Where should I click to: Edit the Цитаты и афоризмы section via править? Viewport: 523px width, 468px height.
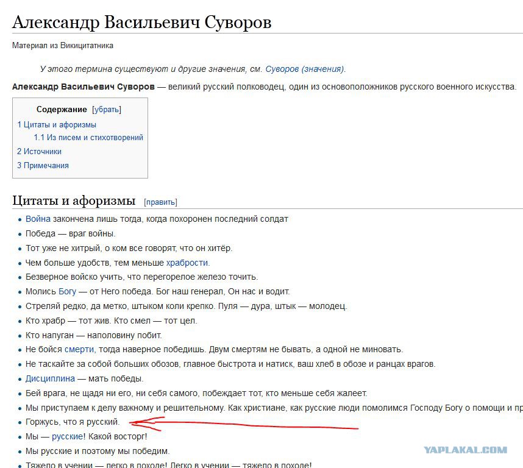[x=160, y=202]
